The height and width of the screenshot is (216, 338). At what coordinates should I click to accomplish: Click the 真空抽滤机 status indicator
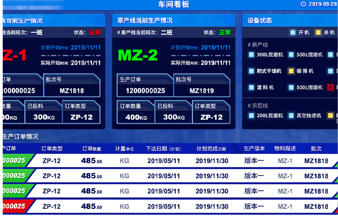point(292,115)
